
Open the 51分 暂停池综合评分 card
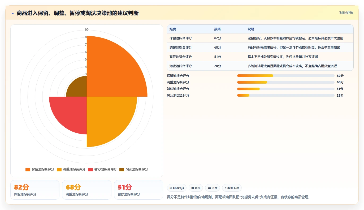[x=138, y=190]
